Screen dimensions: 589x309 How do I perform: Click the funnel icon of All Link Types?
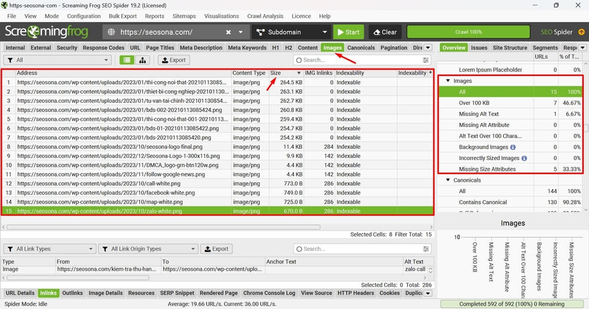click(10, 249)
